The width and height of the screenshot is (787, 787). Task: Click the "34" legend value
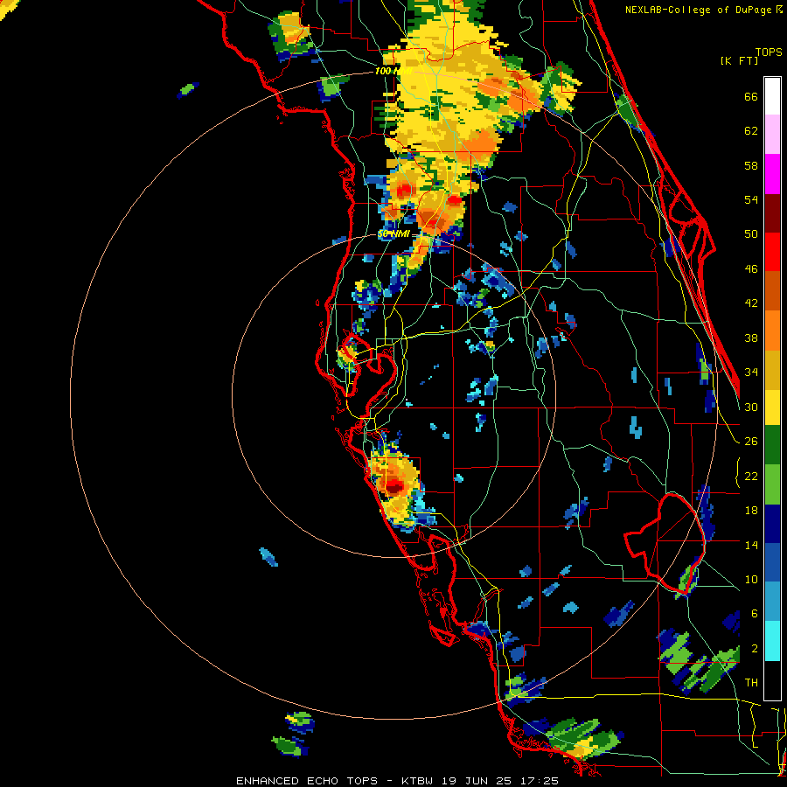(751, 373)
